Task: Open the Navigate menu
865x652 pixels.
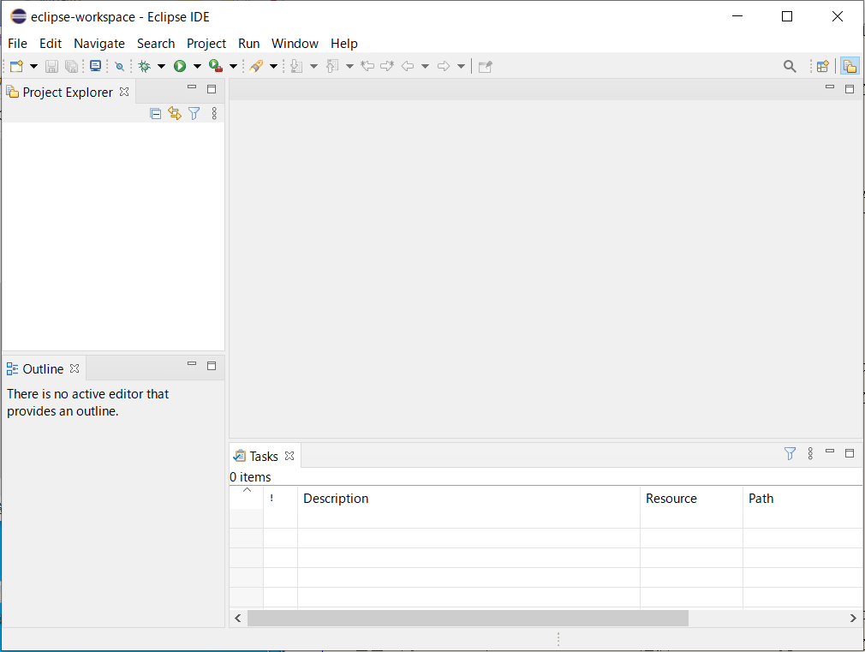Action: [x=99, y=44]
